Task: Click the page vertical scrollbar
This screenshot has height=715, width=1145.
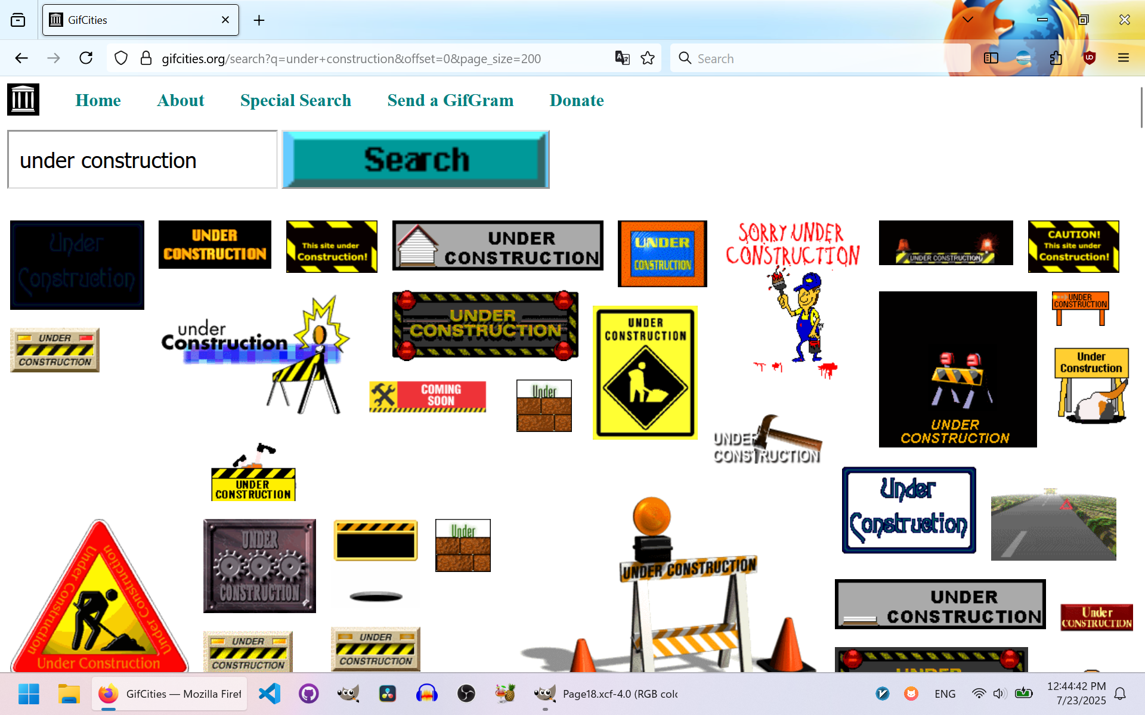Action: pyautogui.click(x=1141, y=107)
